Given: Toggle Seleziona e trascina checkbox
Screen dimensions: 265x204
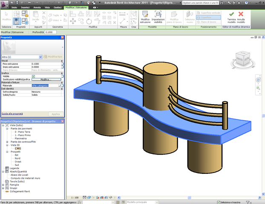Looking at the screenshot, I should coord(219,202).
